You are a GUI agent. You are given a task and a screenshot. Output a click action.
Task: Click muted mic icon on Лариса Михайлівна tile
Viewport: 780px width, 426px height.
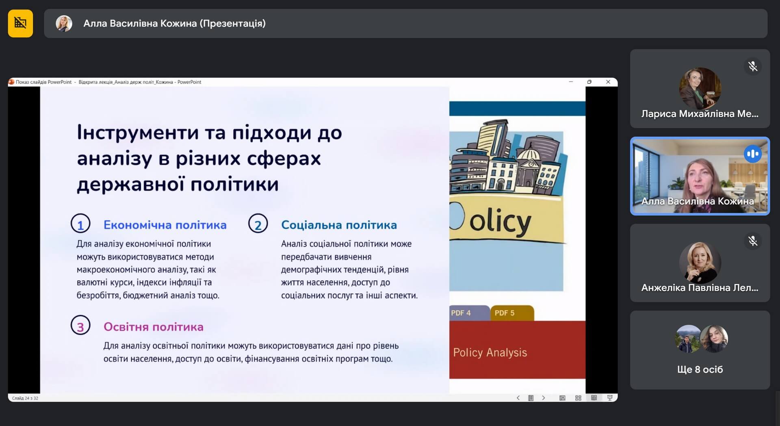pos(753,66)
